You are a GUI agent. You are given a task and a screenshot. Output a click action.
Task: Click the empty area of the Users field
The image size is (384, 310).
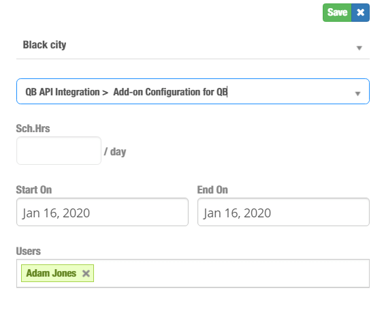pyautogui.click(x=230, y=273)
